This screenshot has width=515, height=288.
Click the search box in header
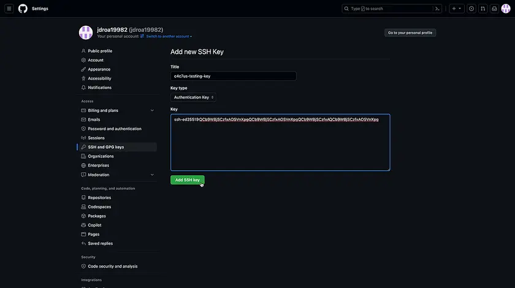point(392,9)
